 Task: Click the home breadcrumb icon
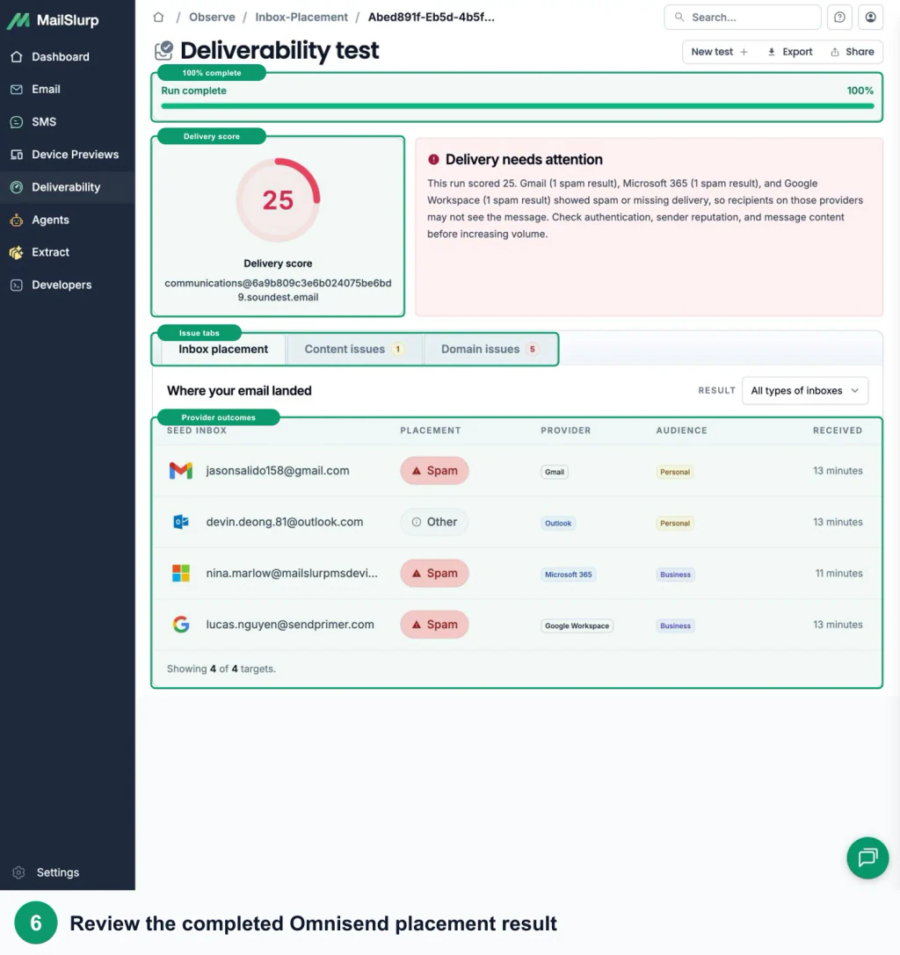coord(158,17)
